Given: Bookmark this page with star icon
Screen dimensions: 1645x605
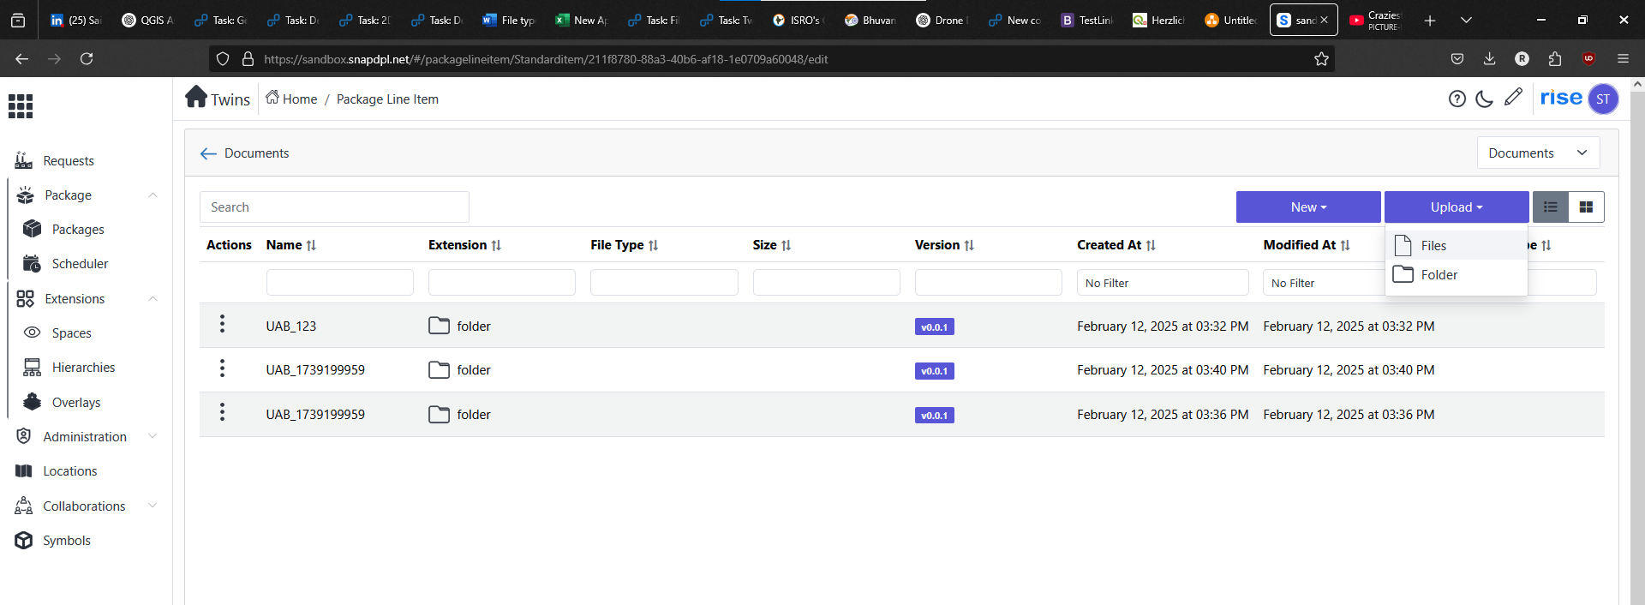Looking at the screenshot, I should coord(1321,59).
